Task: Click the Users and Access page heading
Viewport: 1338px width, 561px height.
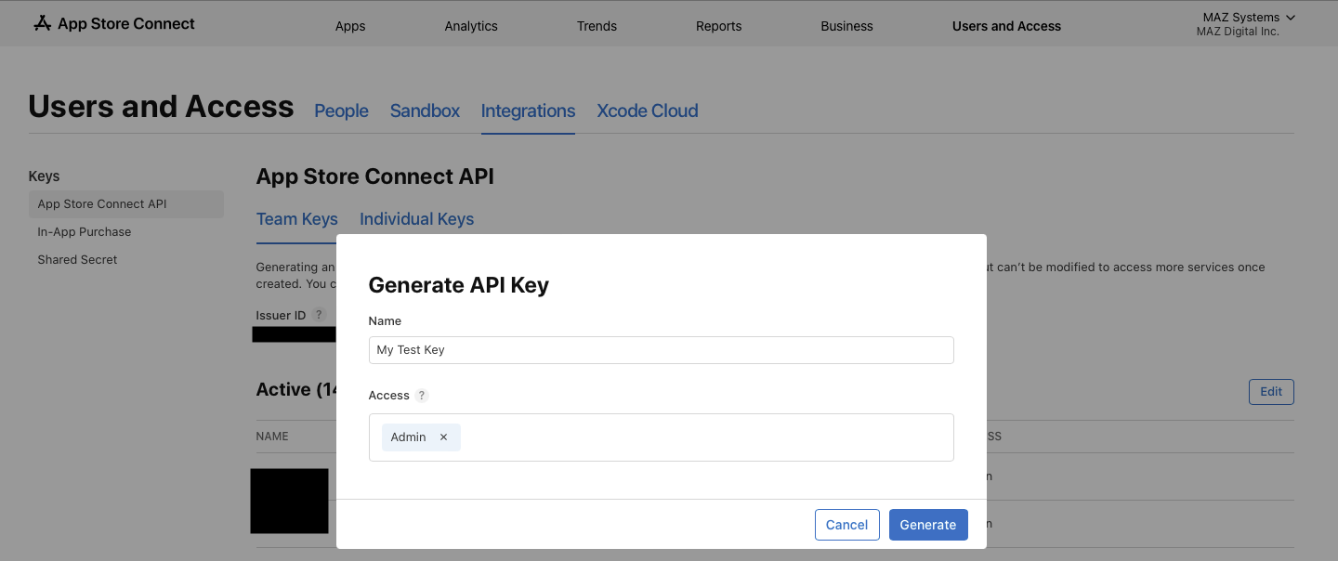Action: (x=161, y=107)
